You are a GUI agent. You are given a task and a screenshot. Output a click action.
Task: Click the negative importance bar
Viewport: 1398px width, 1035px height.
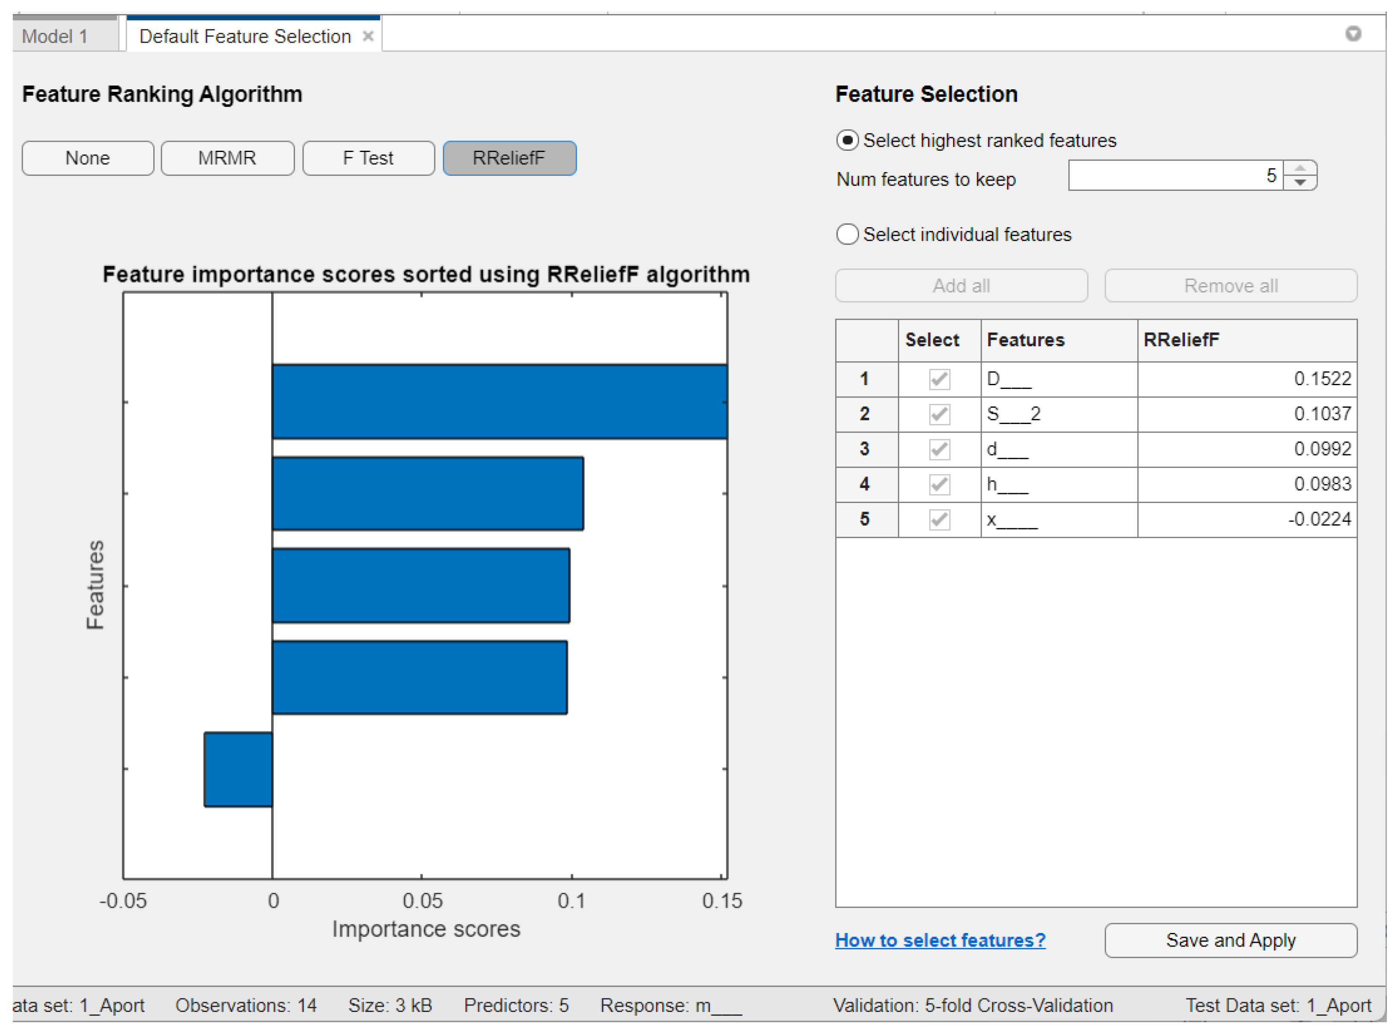[238, 769]
